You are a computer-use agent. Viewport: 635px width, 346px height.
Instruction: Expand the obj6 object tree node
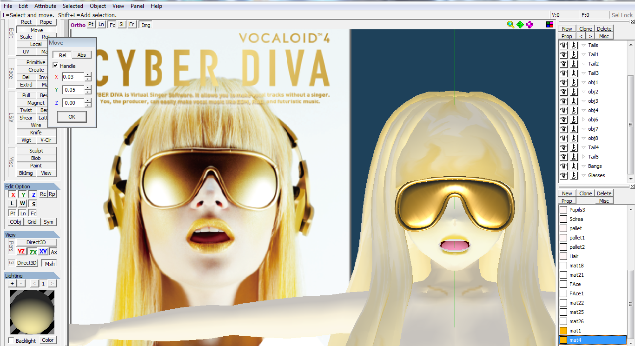584,120
